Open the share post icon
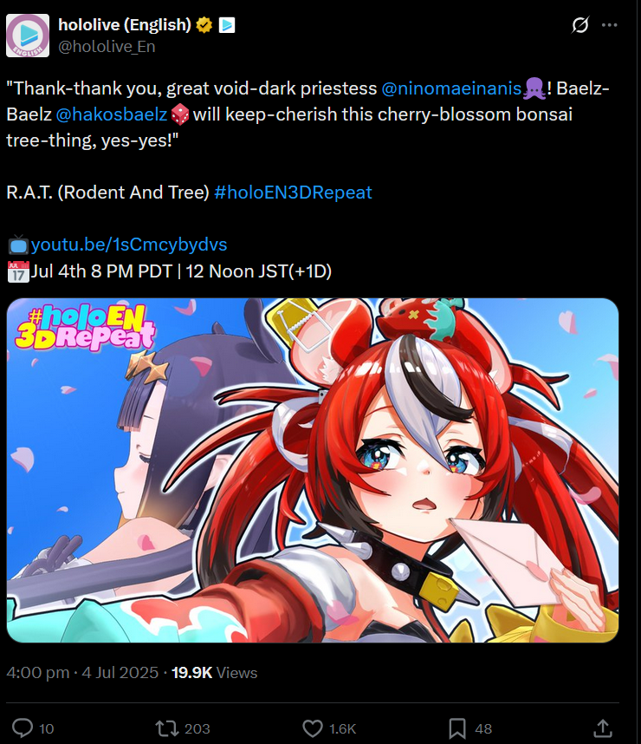Screen dimensions: 641x744 603,728
